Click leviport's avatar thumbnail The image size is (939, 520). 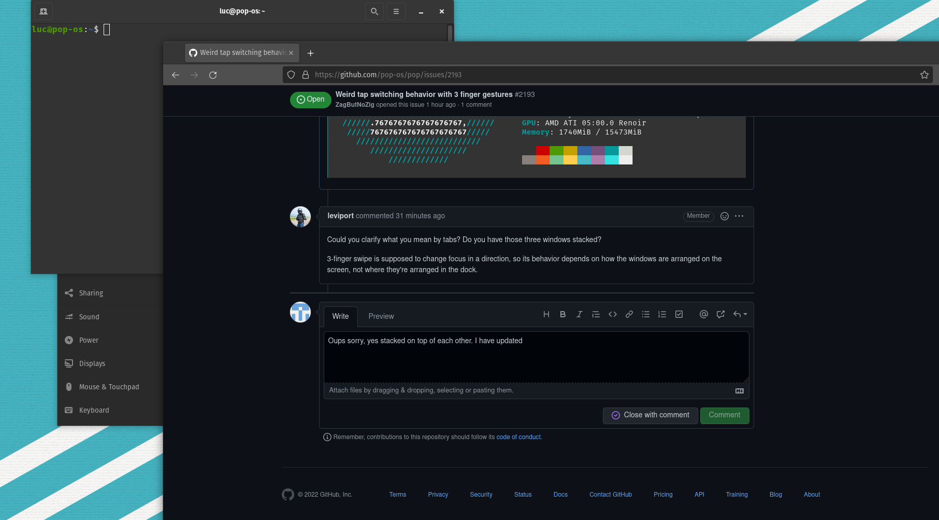tap(300, 217)
